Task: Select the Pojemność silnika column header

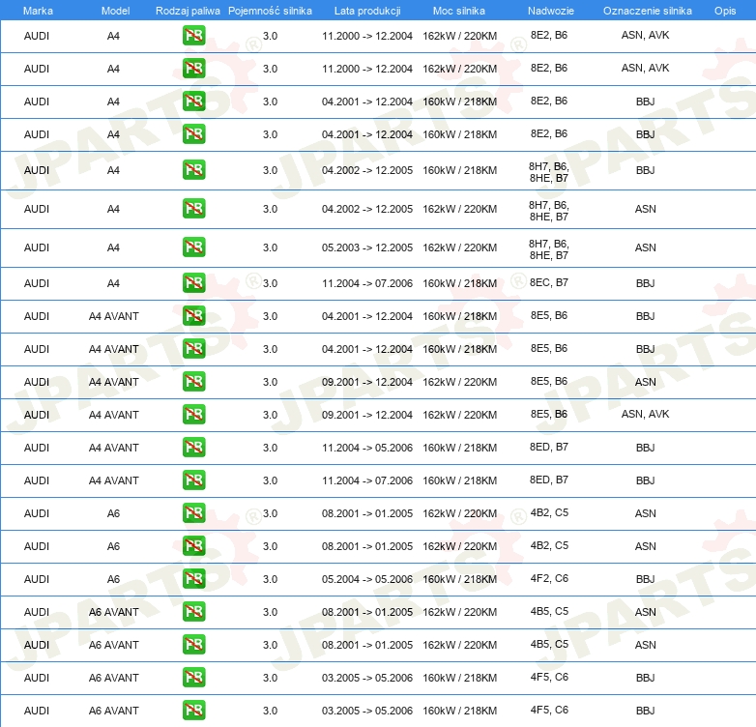Action: (270, 10)
